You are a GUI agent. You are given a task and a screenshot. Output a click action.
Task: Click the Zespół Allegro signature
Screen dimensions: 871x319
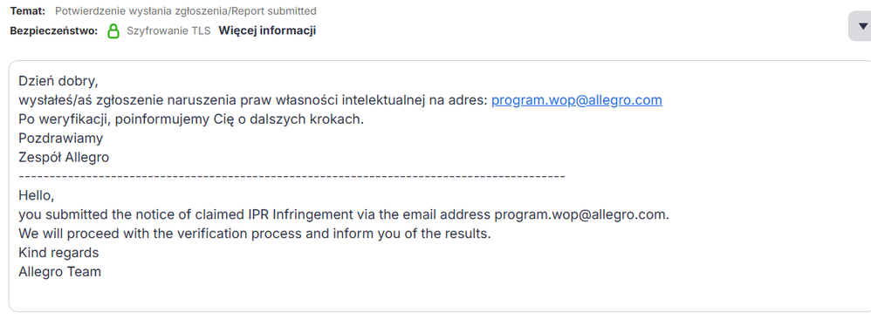pyautogui.click(x=64, y=158)
